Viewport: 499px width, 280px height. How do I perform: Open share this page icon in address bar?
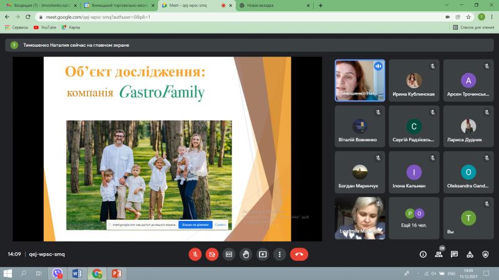tap(458, 17)
